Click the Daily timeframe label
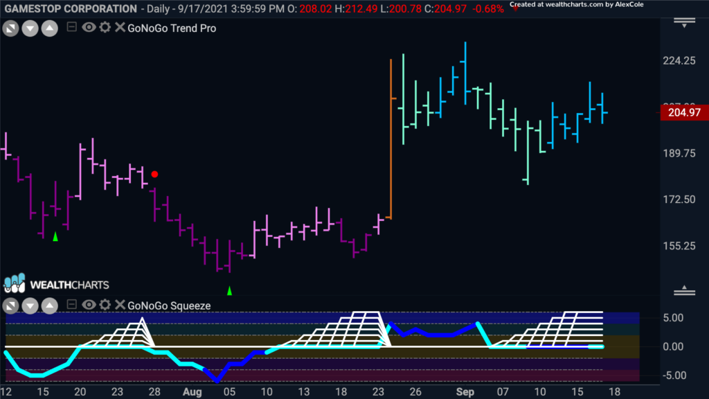The height and width of the screenshot is (399, 709). pos(158,8)
